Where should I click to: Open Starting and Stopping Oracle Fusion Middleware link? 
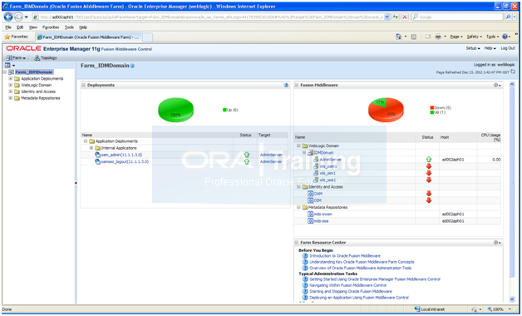pyautogui.click(x=351, y=291)
